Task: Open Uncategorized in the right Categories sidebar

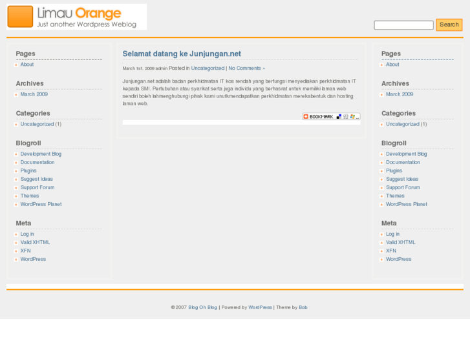Action: pos(403,124)
